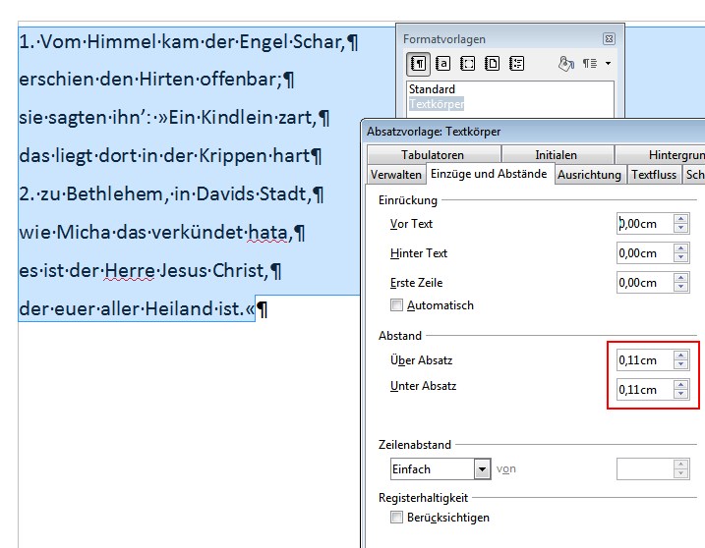The height and width of the screenshot is (548, 705).
Task: Activate Fill Format Mode paint bucket icon
Action: 566,63
